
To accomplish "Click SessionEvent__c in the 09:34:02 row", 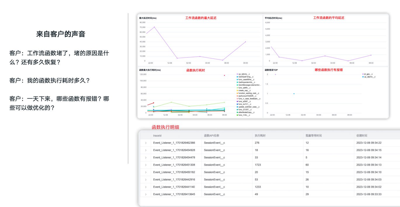I will tap(214, 187).
